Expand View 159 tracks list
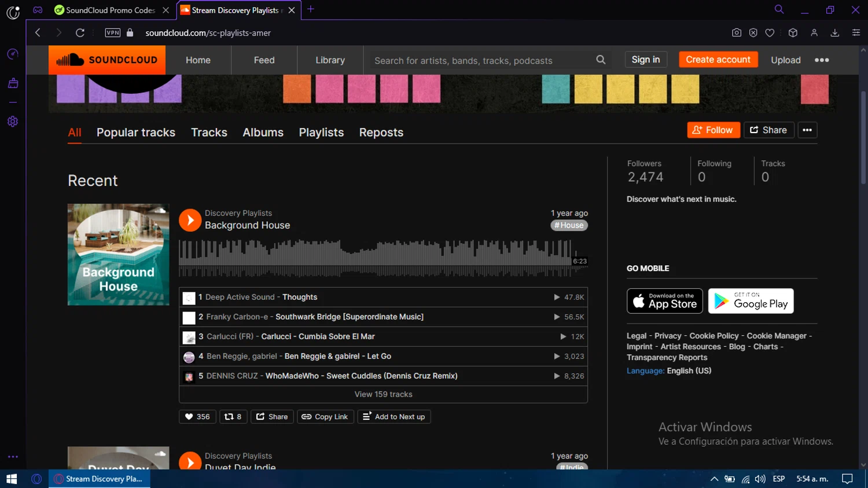 click(x=383, y=394)
